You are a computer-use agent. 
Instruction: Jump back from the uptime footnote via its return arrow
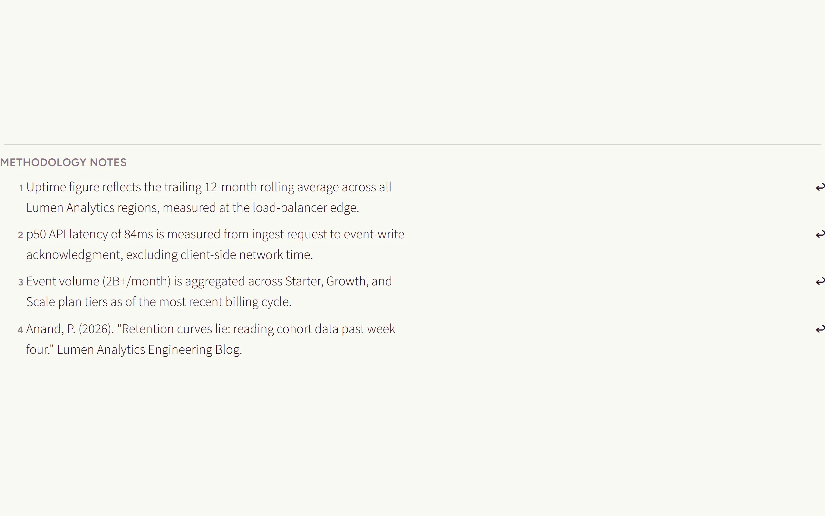tap(820, 187)
